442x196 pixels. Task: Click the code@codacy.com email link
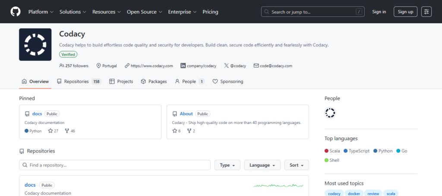[276, 66]
